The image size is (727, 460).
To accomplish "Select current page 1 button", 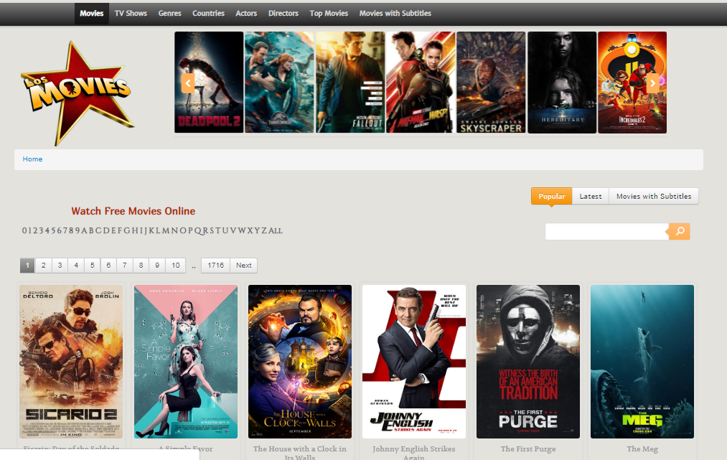I will click(27, 266).
